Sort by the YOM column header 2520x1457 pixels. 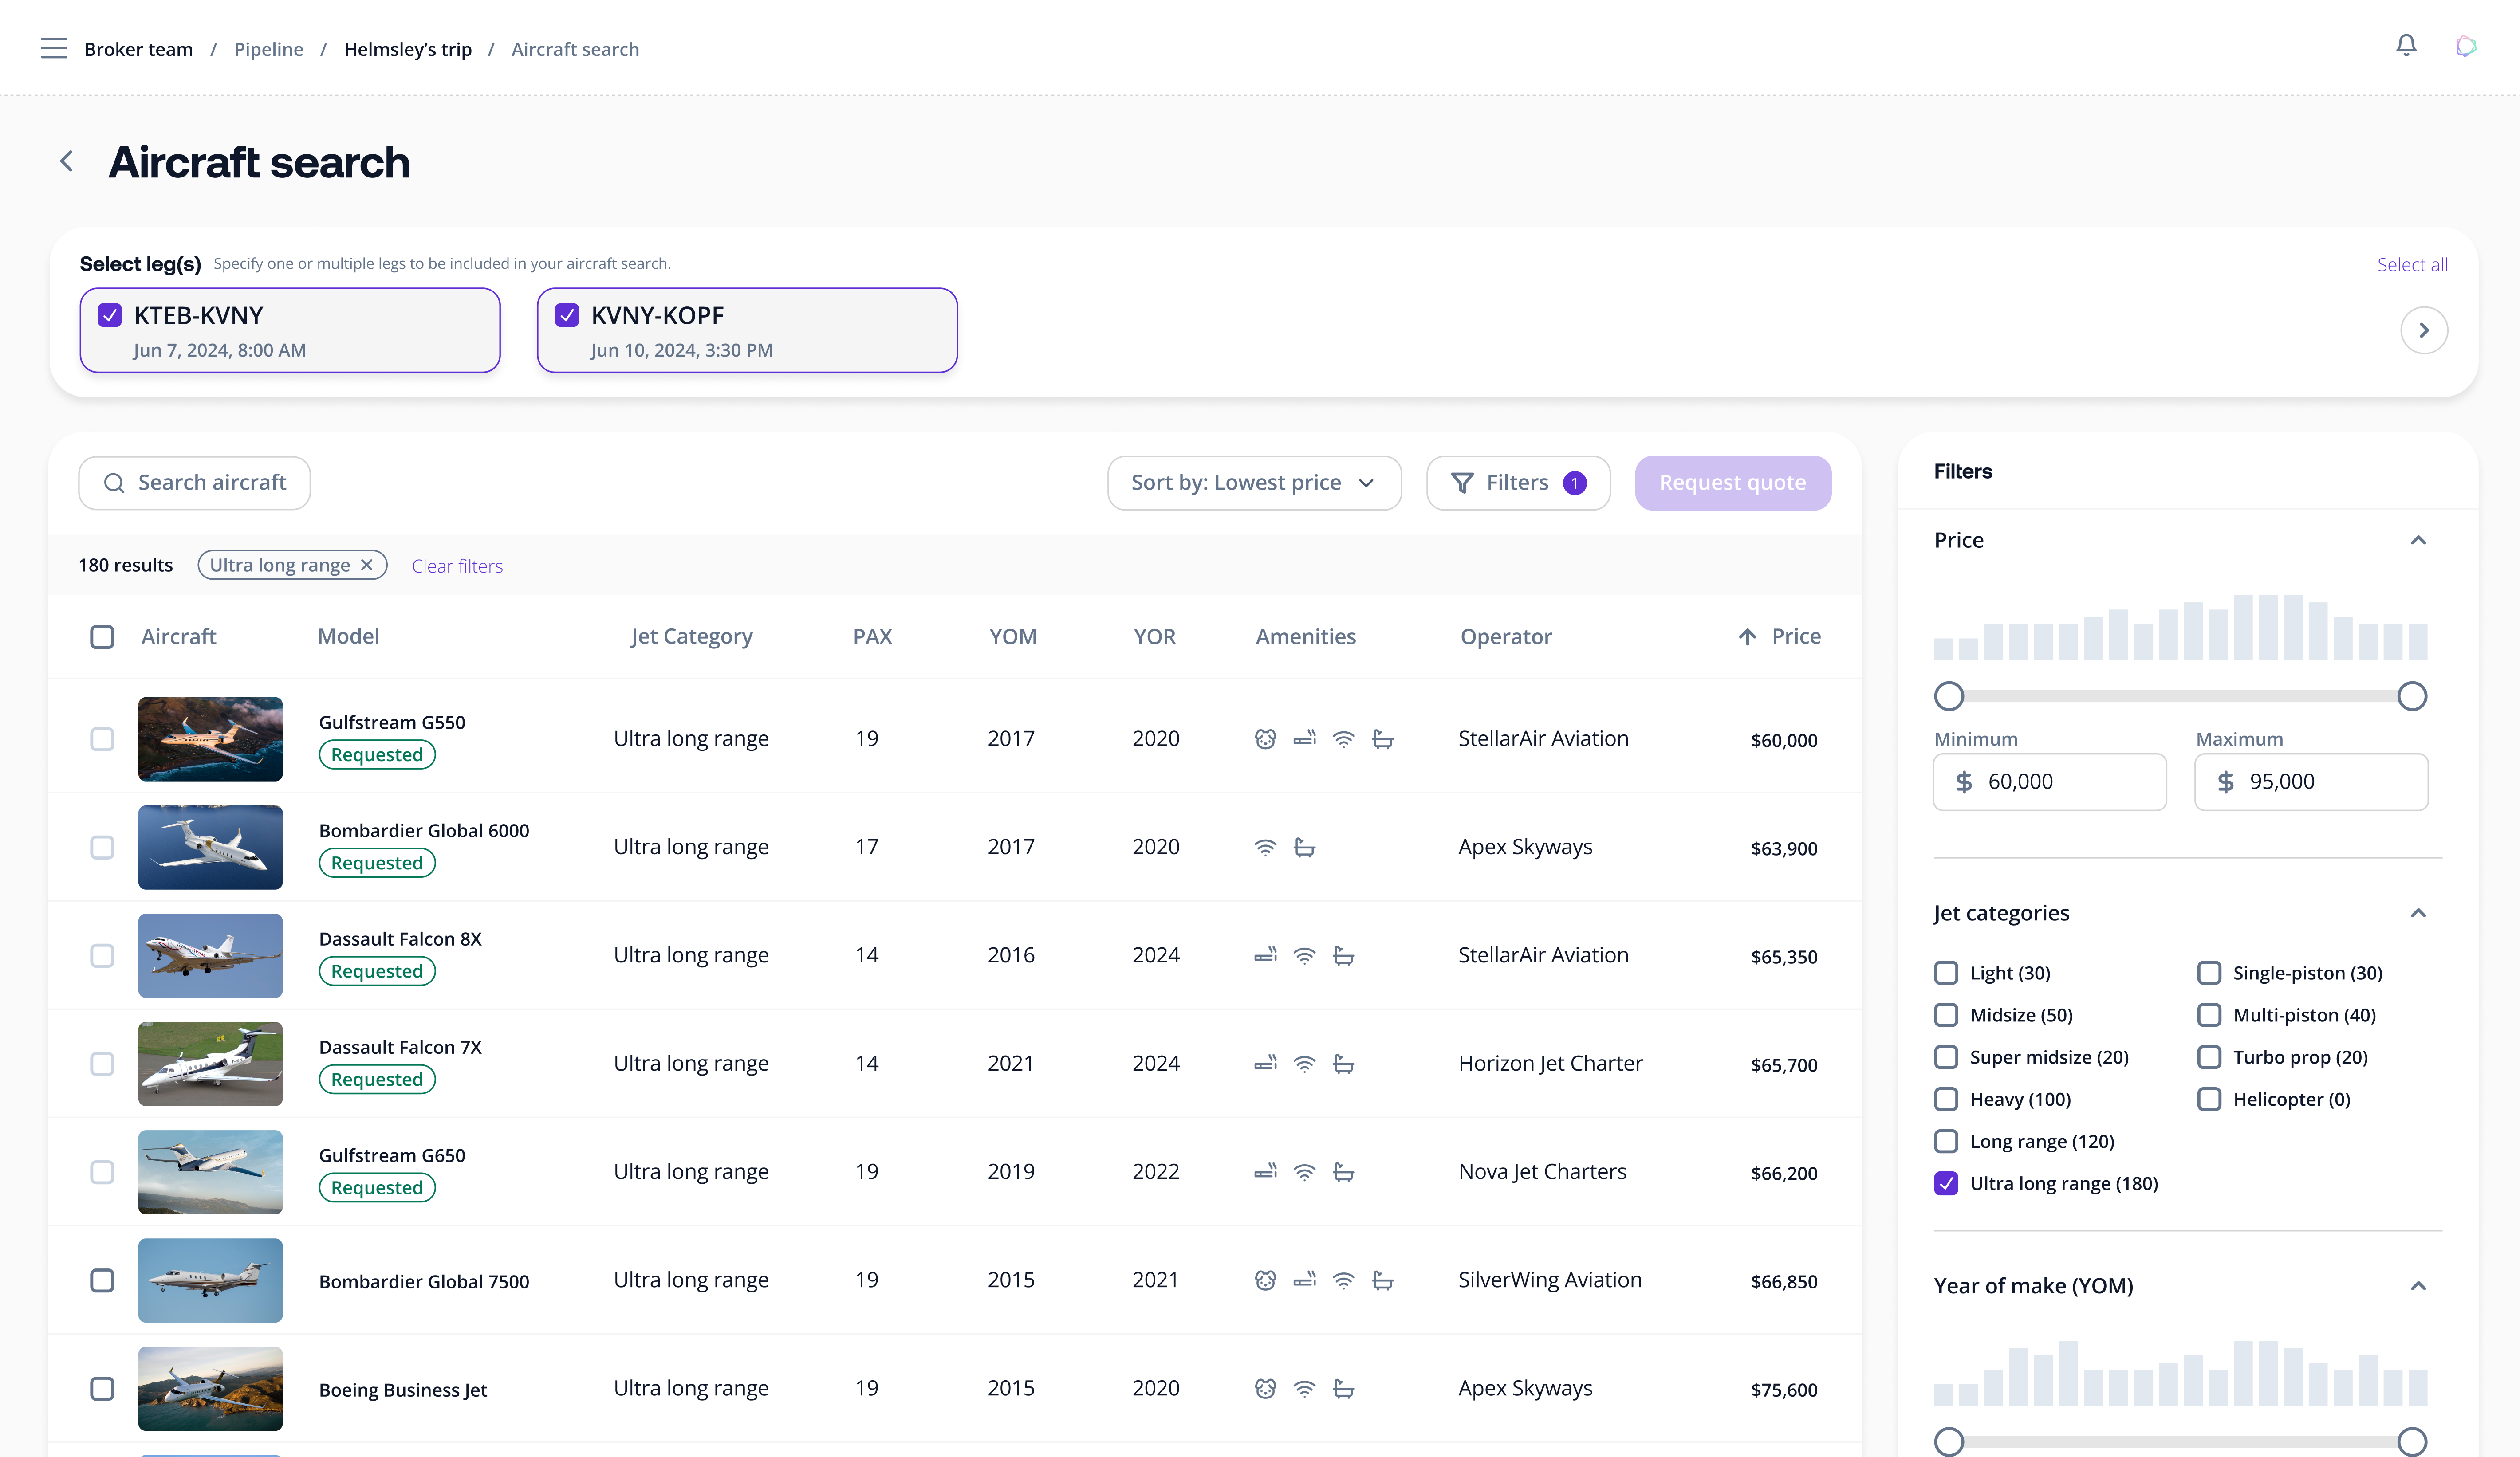pos(1013,637)
